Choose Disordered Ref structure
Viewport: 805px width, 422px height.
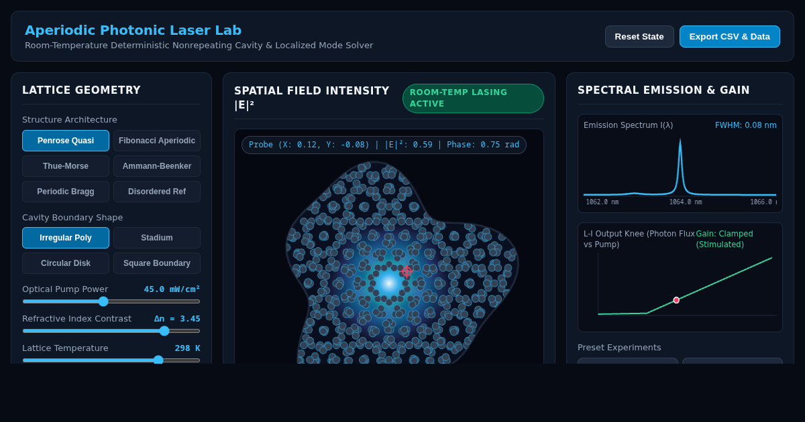pos(157,192)
